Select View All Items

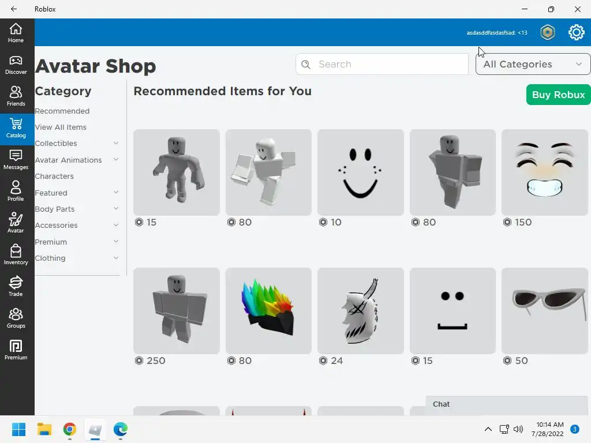(x=61, y=127)
